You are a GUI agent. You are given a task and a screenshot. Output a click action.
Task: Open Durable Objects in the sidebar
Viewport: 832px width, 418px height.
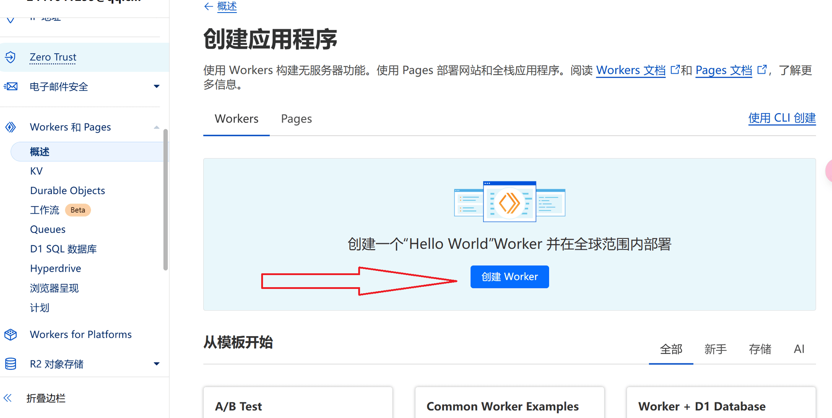coord(68,191)
